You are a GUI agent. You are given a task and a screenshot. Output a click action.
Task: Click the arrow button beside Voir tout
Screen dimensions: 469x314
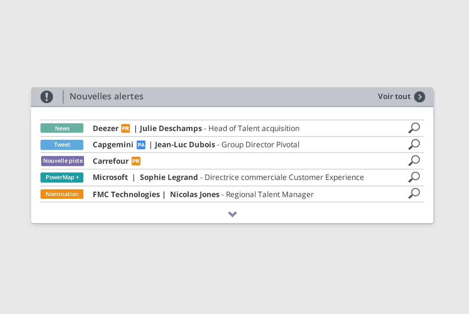[419, 97]
